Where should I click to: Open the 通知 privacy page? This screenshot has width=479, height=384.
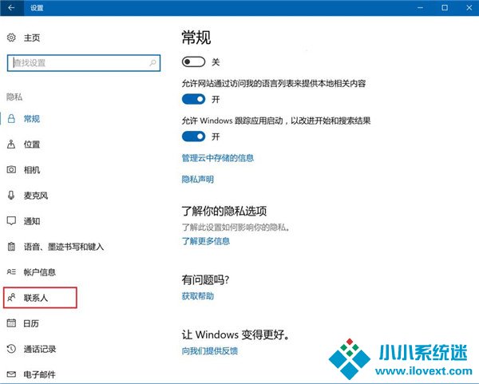pyautogui.click(x=32, y=221)
